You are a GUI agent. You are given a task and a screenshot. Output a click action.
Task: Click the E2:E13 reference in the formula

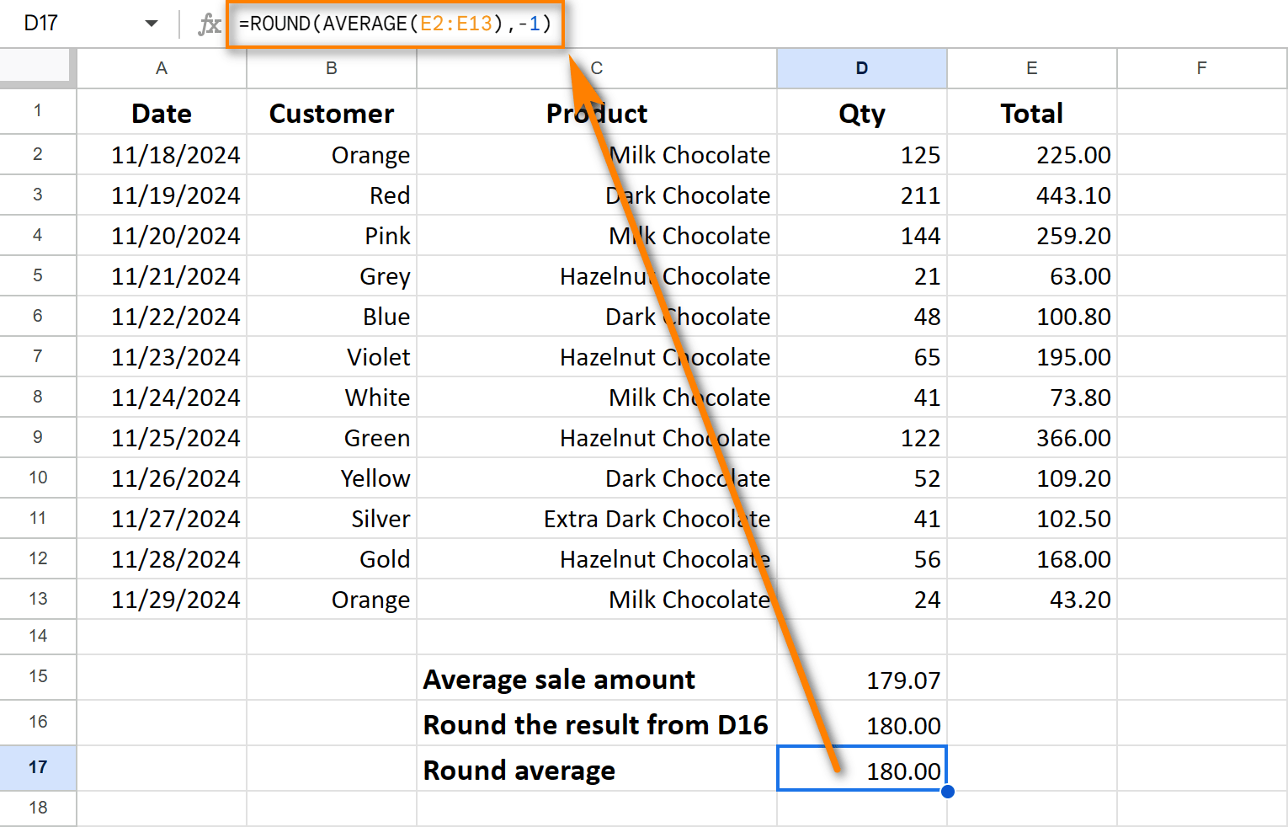[455, 24]
